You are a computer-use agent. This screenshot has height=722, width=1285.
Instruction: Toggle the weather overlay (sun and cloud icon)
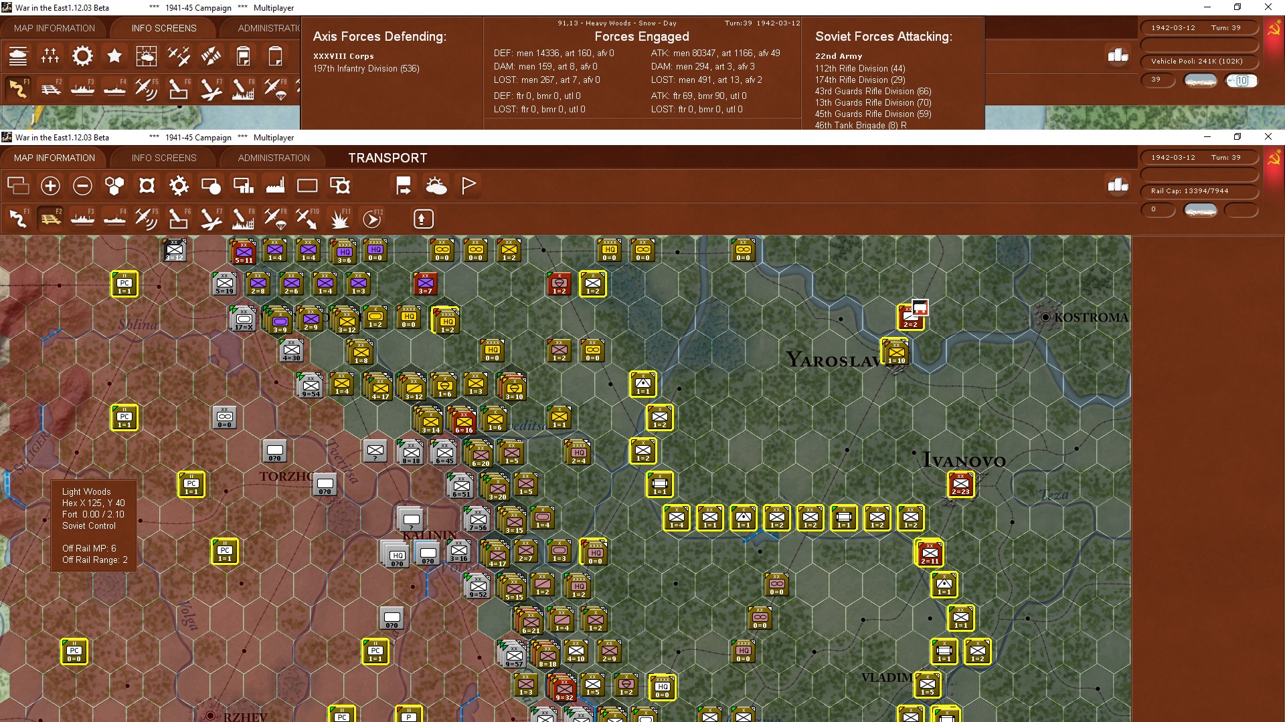[x=436, y=186]
